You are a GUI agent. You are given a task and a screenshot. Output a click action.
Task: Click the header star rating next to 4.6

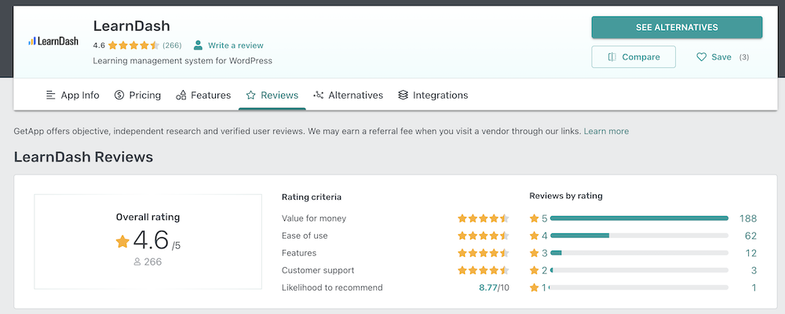point(133,45)
